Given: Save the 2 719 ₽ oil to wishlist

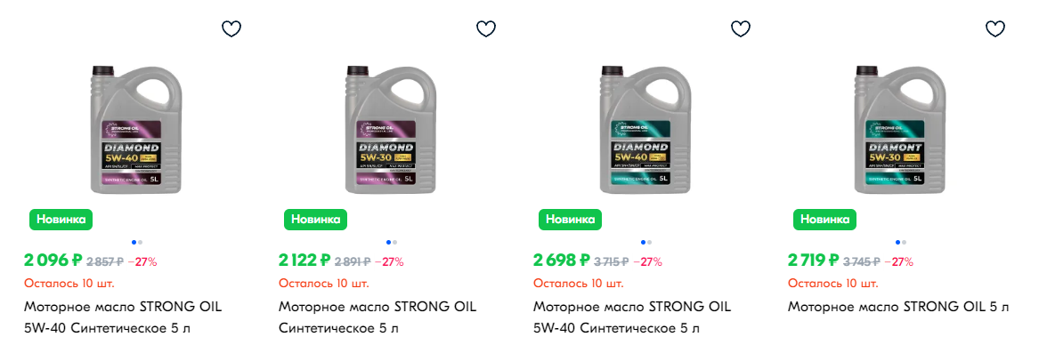Looking at the screenshot, I should pos(995,28).
